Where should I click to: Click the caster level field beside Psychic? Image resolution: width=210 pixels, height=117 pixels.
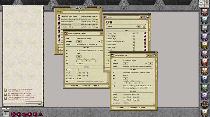pos(139,27)
